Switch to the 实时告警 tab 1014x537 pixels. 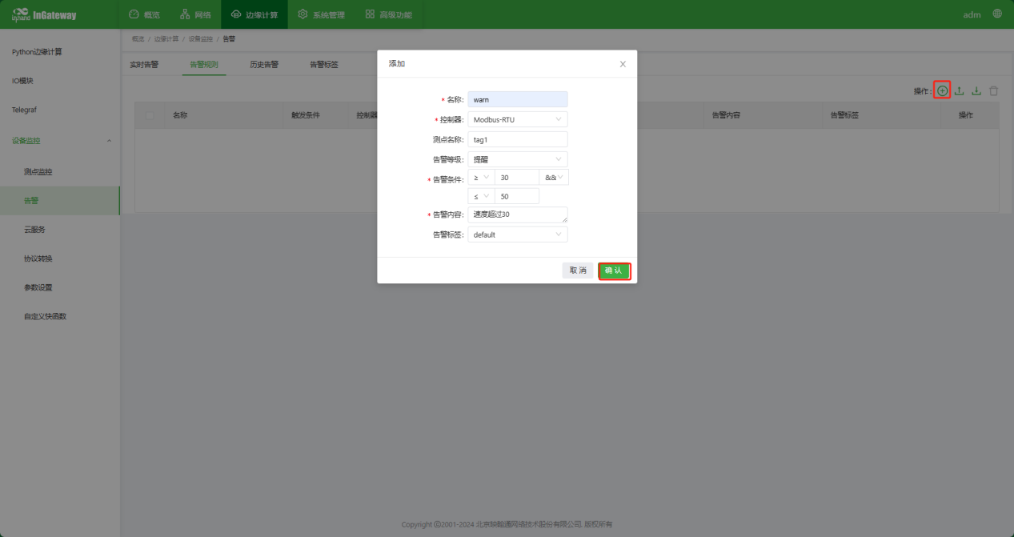pyautogui.click(x=144, y=65)
